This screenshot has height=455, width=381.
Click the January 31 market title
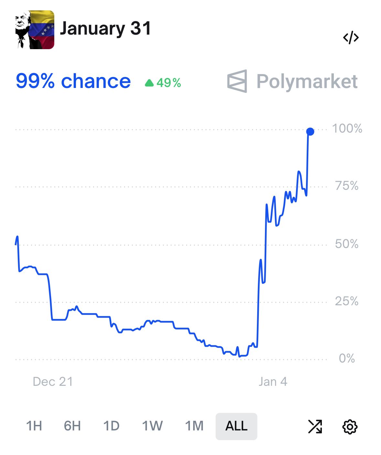105,28
